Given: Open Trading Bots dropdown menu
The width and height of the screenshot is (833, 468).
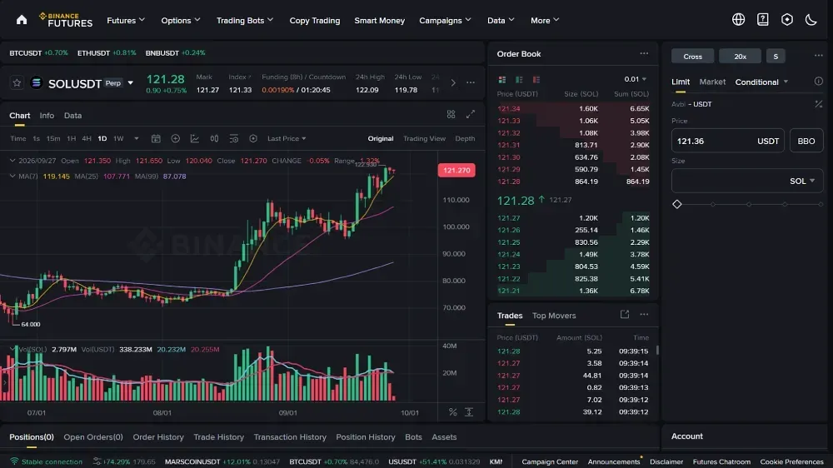Looking at the screenshot, I should pos(245,20).
